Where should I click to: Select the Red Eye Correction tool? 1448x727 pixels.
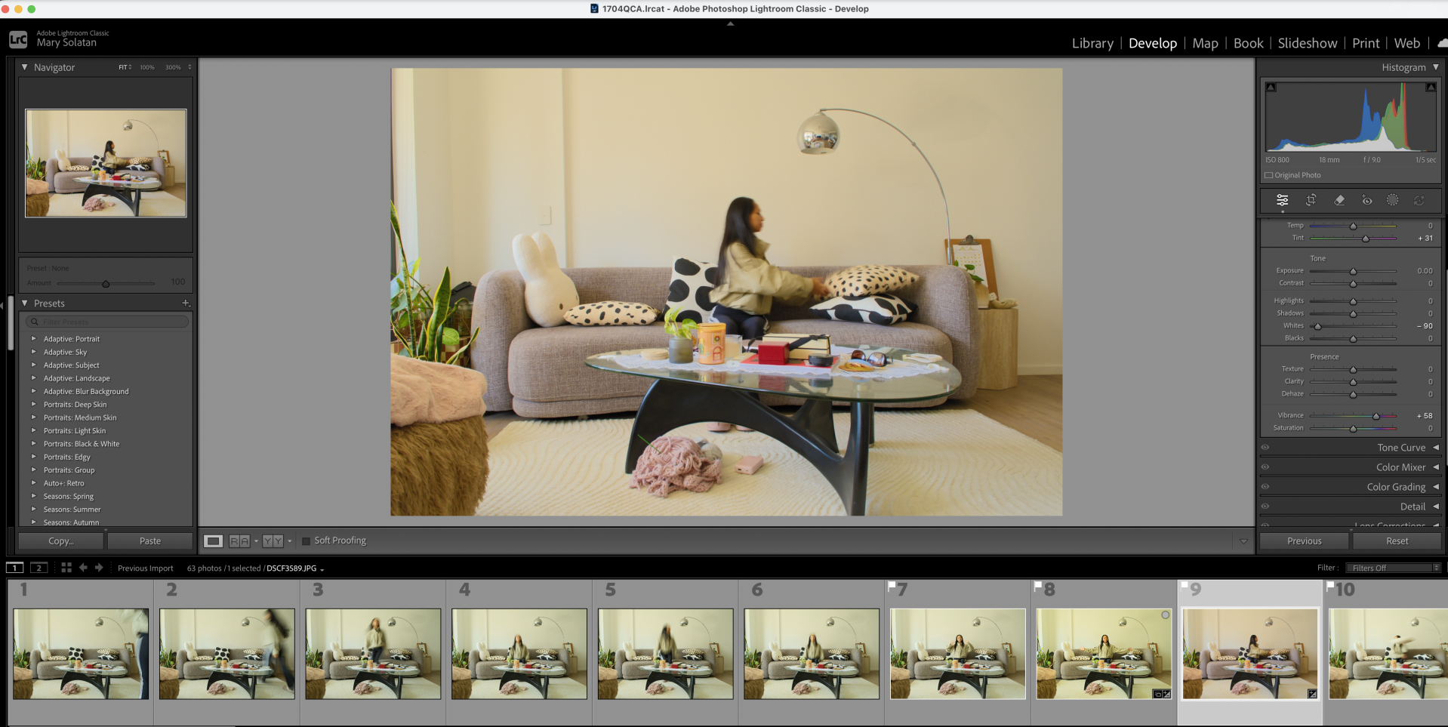pyautogui.click(x=1367, y=200)
